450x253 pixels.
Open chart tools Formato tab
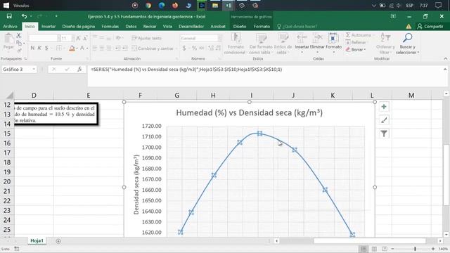[262, 27]
